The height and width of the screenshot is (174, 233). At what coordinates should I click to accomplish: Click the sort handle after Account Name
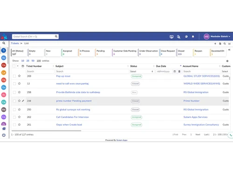[x=219, y=66]
